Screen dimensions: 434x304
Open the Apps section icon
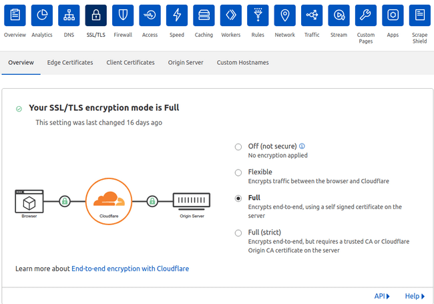click(393, 15)
